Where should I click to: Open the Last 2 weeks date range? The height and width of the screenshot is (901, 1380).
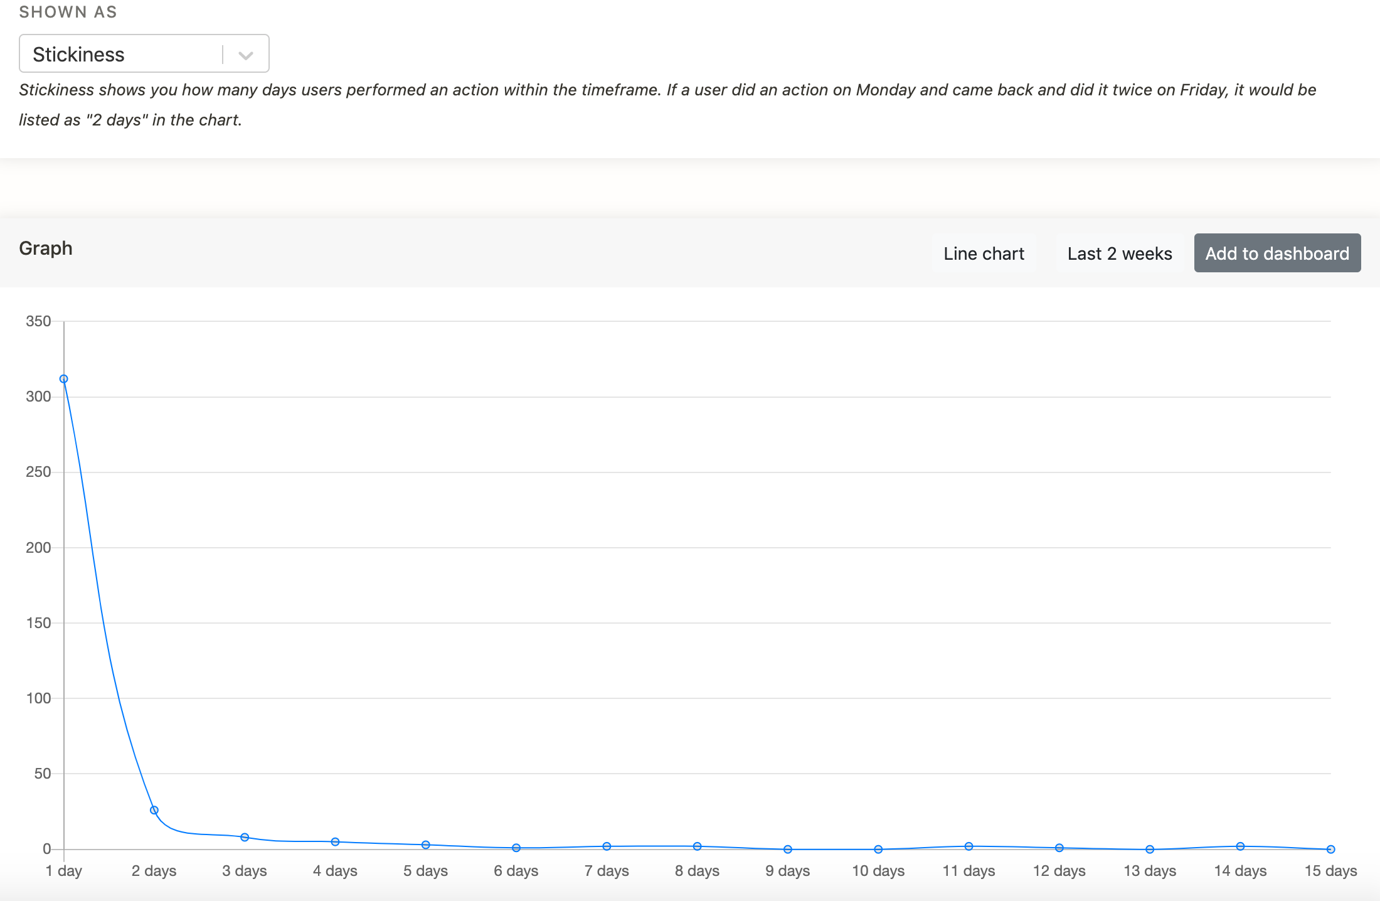pos(1119,253)
